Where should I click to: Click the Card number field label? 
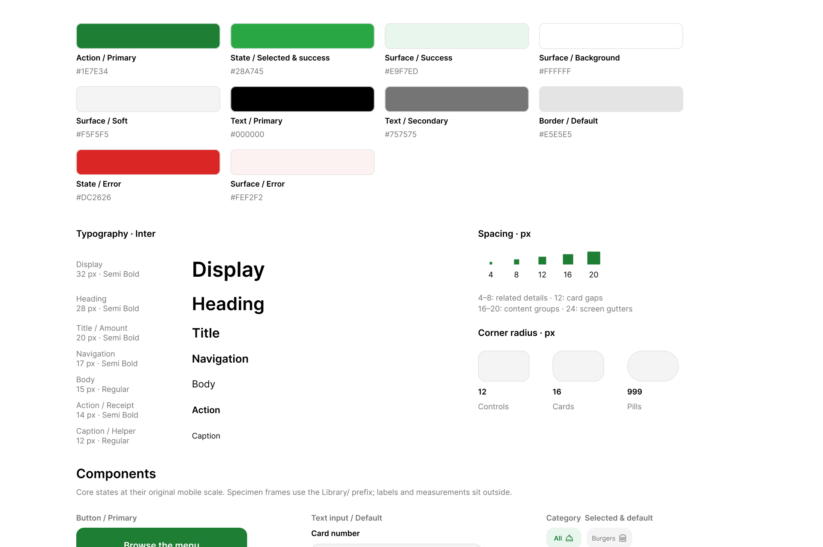(335, 533)
